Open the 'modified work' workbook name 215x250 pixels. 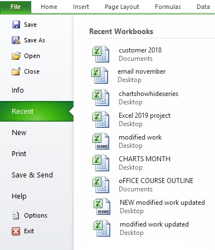pyautogui.click(x=140, y=137)
